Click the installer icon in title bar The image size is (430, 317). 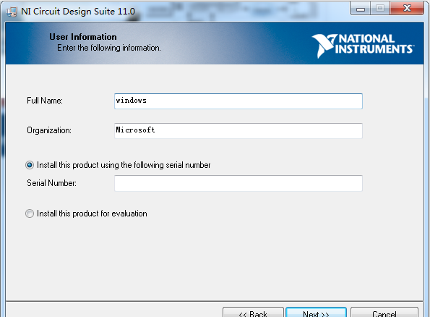click(12, 12)
